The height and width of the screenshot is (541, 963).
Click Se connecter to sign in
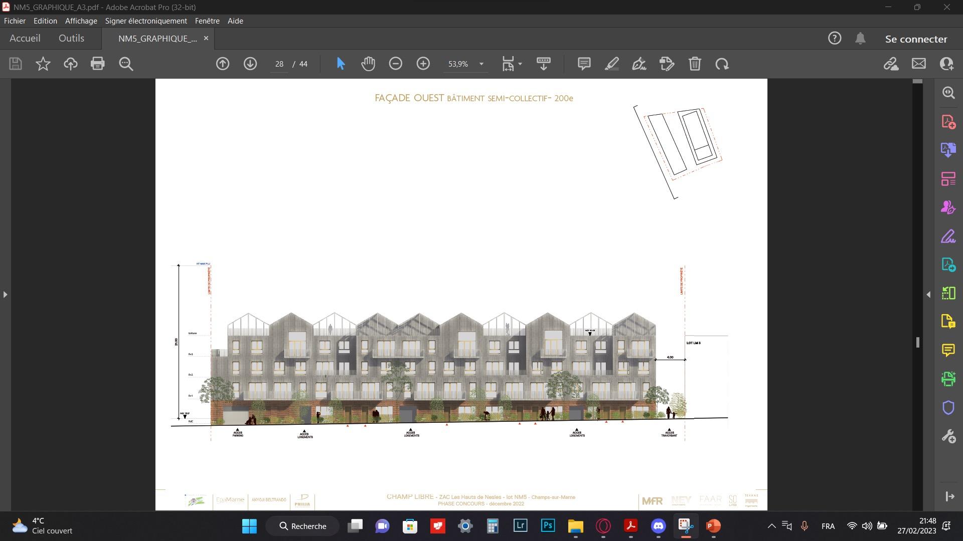pyautogui.click(x=916, y=39)
